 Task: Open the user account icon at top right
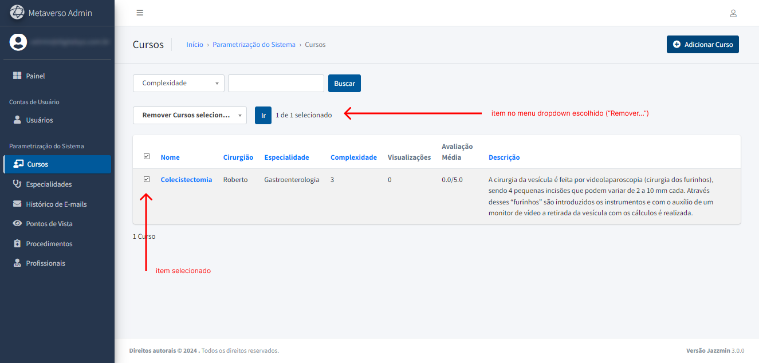733,13
